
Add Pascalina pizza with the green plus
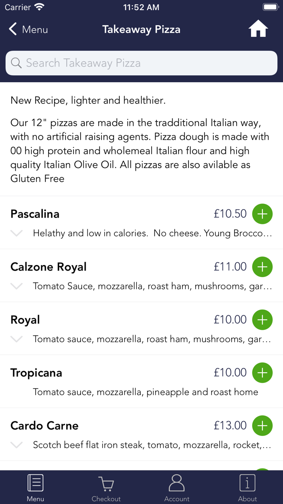coord(262,214)
